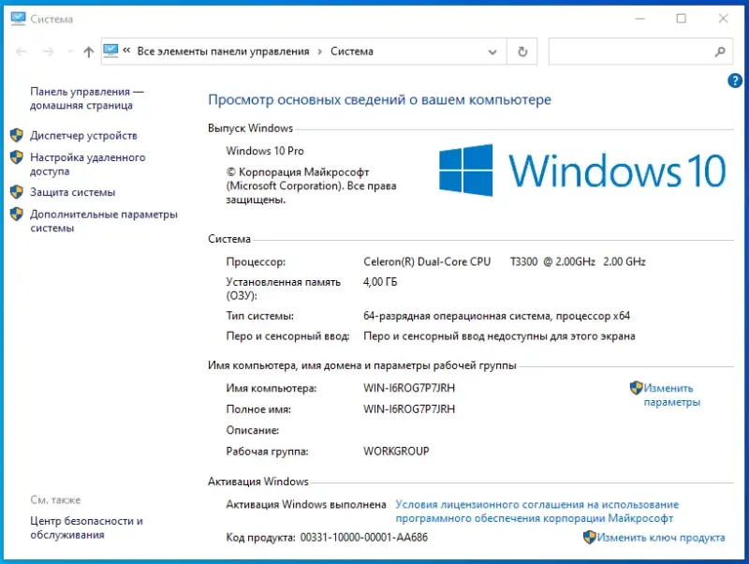
Task: Click shield icon beside Изменить ключ продукта
Action: tap(590, 537)
